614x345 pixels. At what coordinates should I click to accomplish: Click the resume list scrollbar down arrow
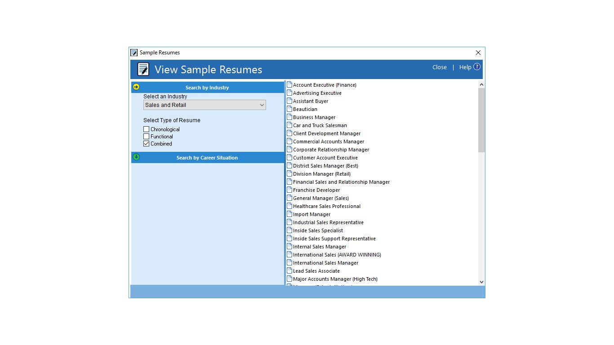[481, 282]
